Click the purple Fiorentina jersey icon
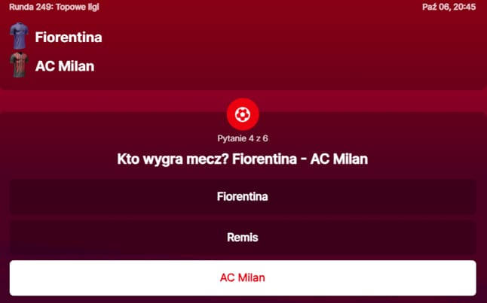This screenshot has height=303, width=487. (19, 36)
